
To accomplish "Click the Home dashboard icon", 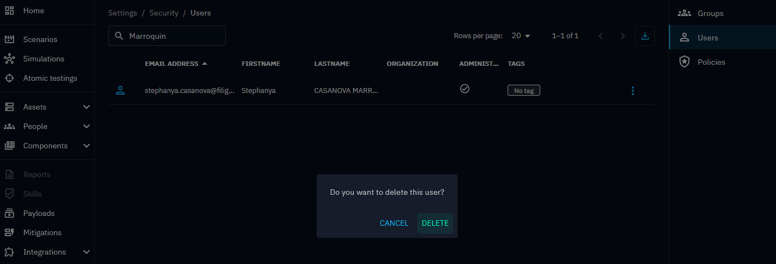I will (9, 11).
